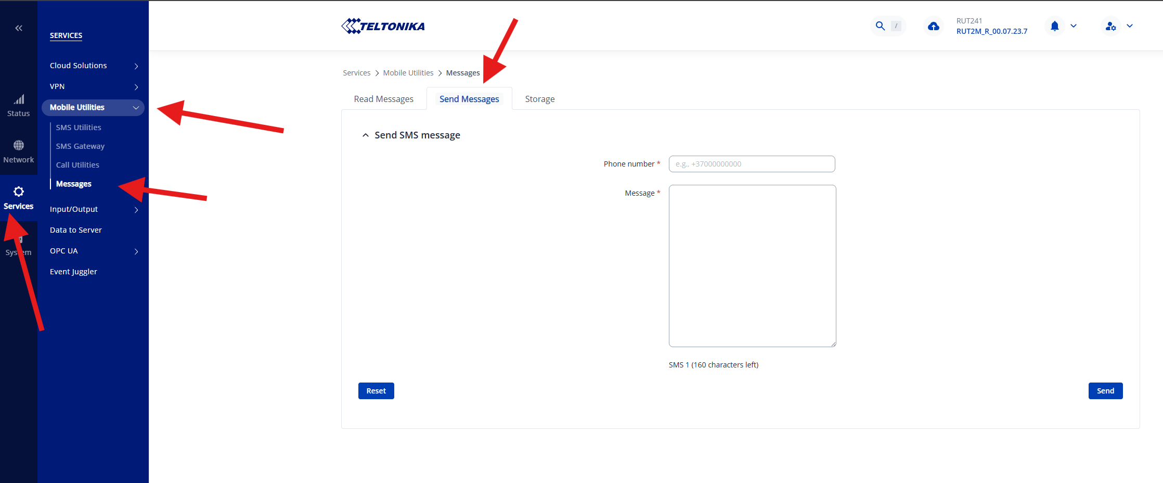Click the slash shortcut key badge in search
The height and width of the screenshot is (483, 1163).
click(x=896, y=26)
